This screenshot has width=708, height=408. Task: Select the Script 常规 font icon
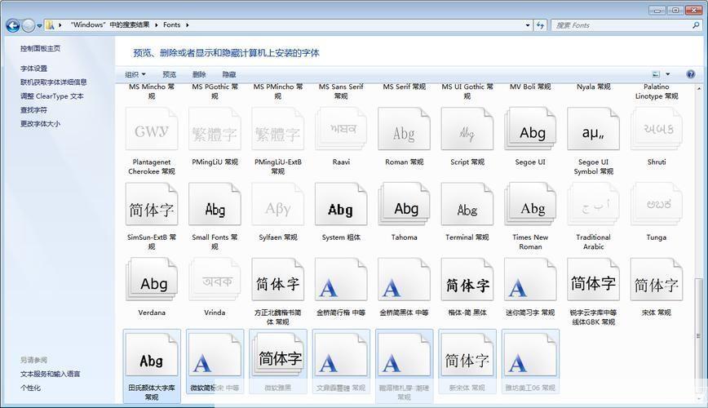coord(467,129)
